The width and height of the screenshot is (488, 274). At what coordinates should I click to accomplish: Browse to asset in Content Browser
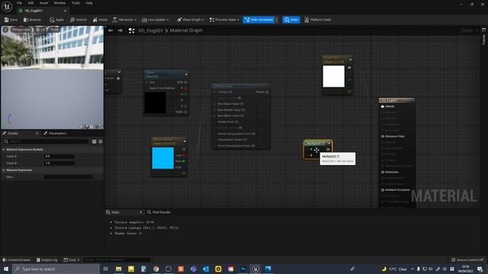pos(32,20)
